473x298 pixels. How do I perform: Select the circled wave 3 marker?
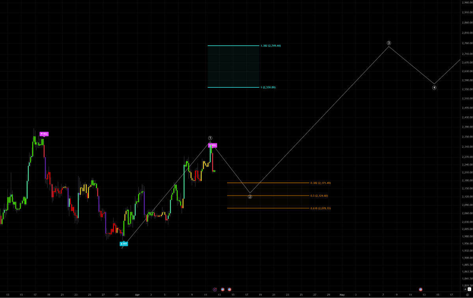(389, 43)
